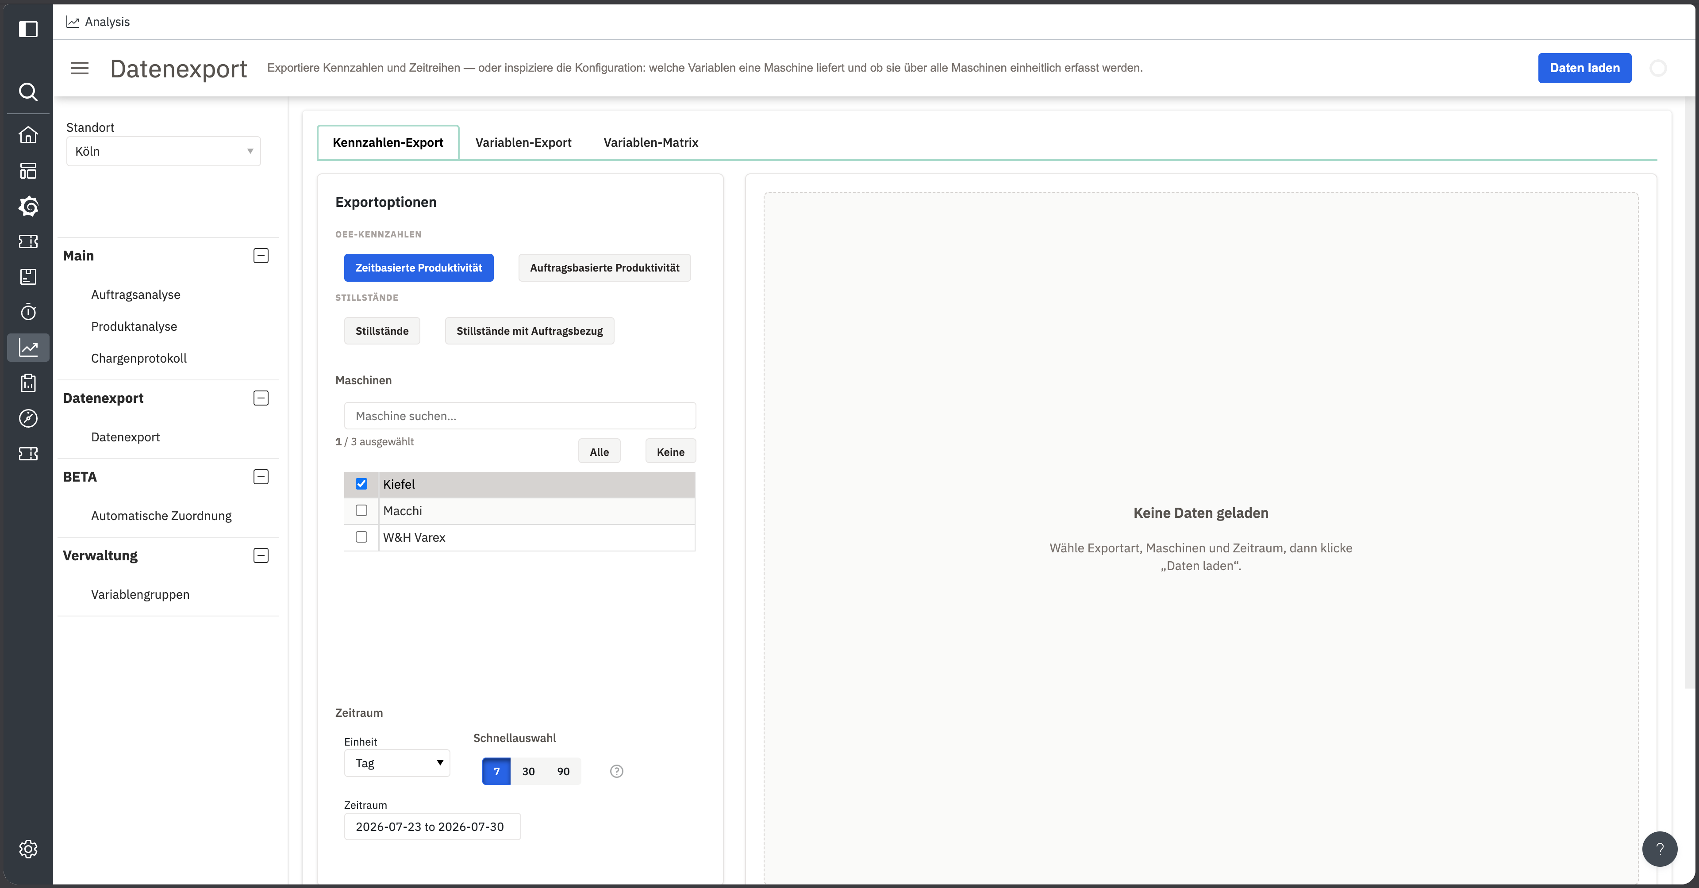Select Stillstände mit Auftragsbezug option
The height and width of the screenshot is (888, 1699).
[x=530, y=331]
